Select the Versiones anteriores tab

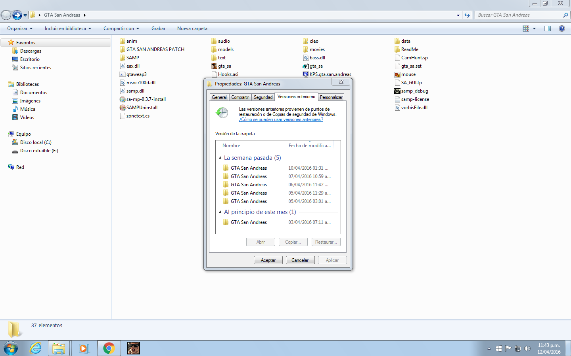[x=296, y=97]
